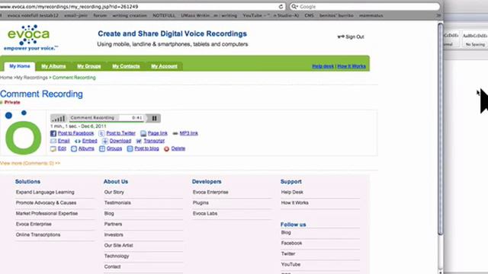Click the Google search magnifier icon
The width and height of the screenshot is (488, 274).
tap(294, 7)
